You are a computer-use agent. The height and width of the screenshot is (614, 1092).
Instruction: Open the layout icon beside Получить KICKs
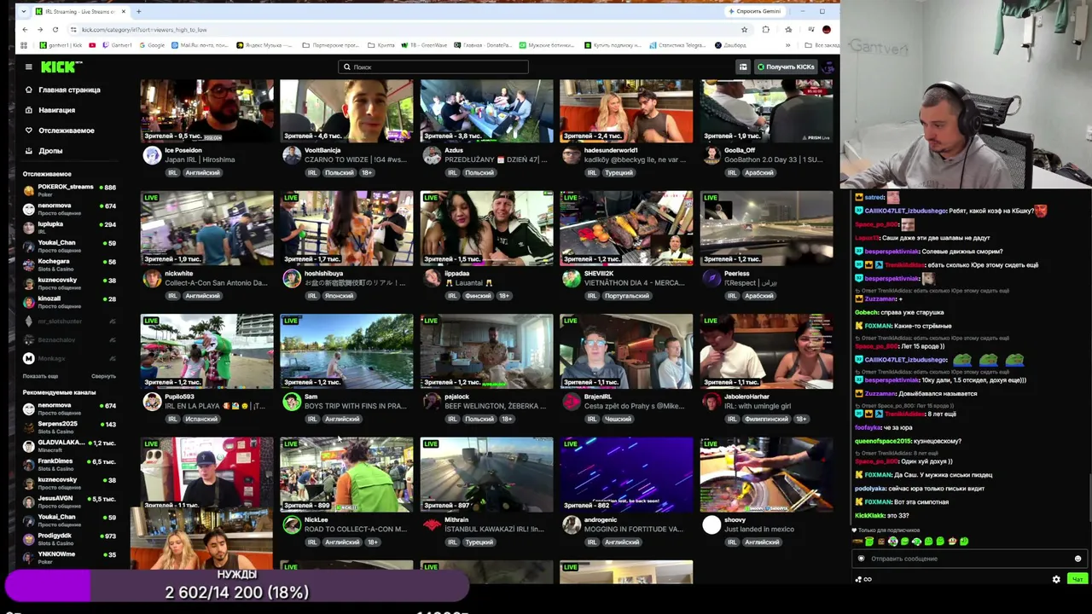click(743, 67)
